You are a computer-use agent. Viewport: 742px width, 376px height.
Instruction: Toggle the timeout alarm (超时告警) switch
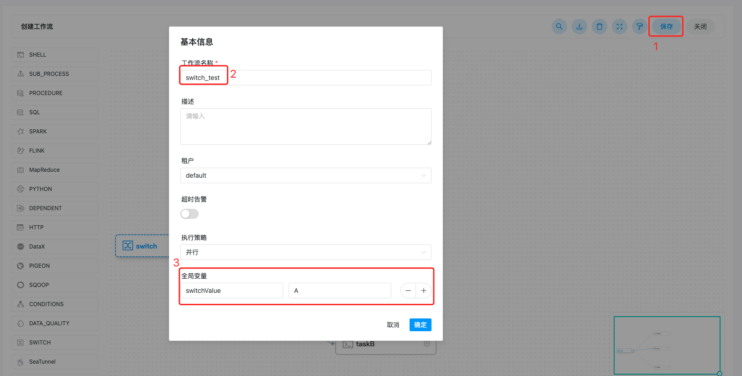coord(189,214)
